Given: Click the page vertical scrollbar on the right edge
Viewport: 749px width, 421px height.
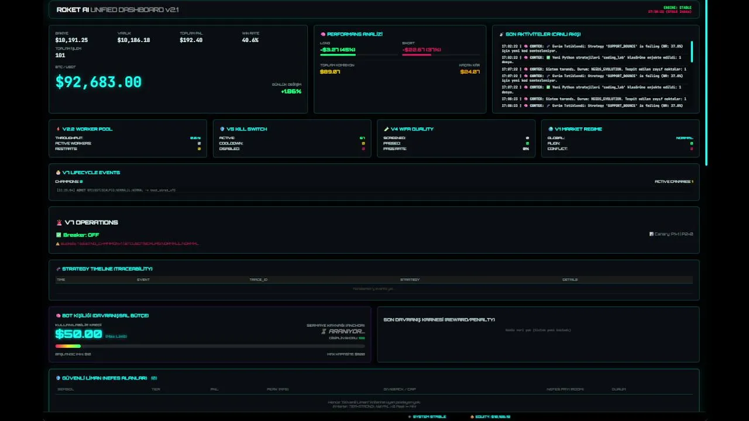Looking at the screenshot, I should click(x=706, y=82).
